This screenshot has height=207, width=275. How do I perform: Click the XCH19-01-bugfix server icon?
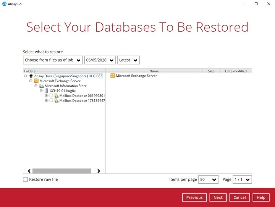47,91
